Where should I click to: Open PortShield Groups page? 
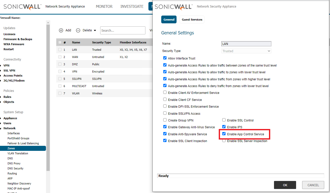coord(18,138)
